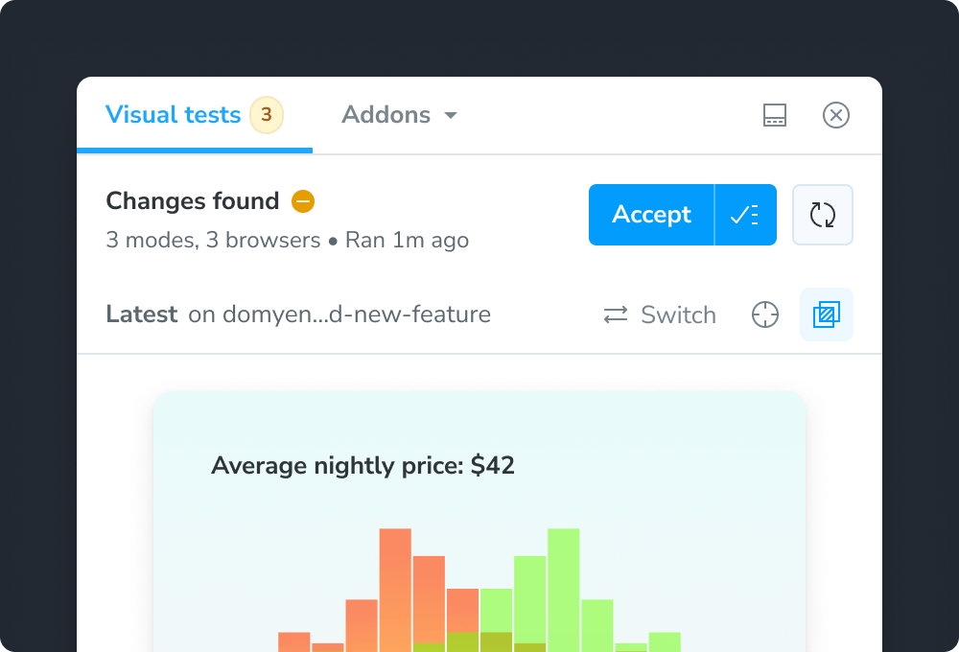Click the yellow badge showing 3 changes
Screen dimensions: 959x652
(267, 114)
